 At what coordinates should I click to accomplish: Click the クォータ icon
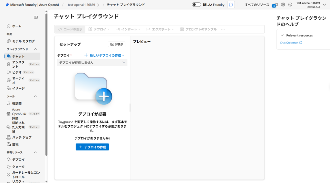point(9,167)
